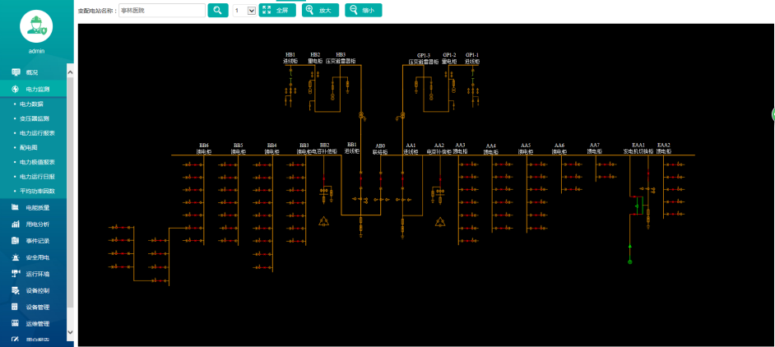Click the 概览 overview sidebar icon

coord(16,72)
